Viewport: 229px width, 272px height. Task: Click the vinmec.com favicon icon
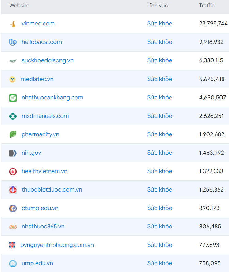[x=13, y=24]
